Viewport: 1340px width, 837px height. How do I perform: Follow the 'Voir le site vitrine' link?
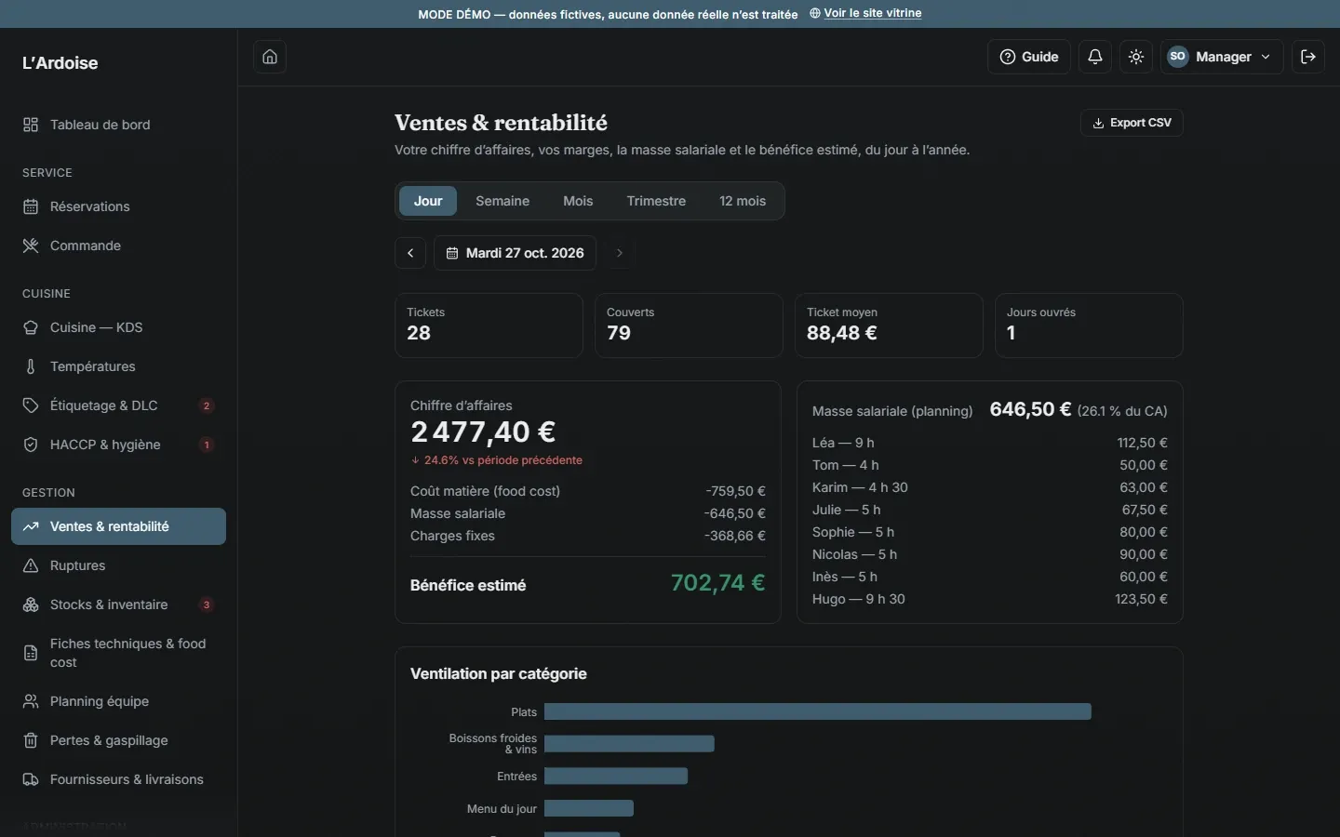pyautogui.click(x=865, y=13)
